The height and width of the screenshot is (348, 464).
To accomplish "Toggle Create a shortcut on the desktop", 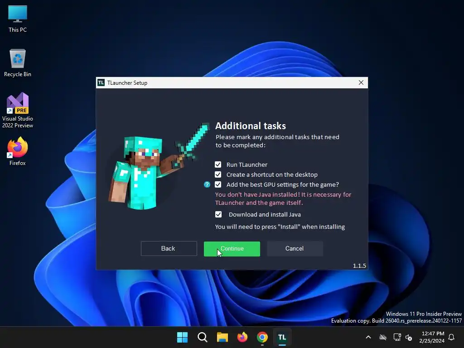I will [x=218, y=174].
